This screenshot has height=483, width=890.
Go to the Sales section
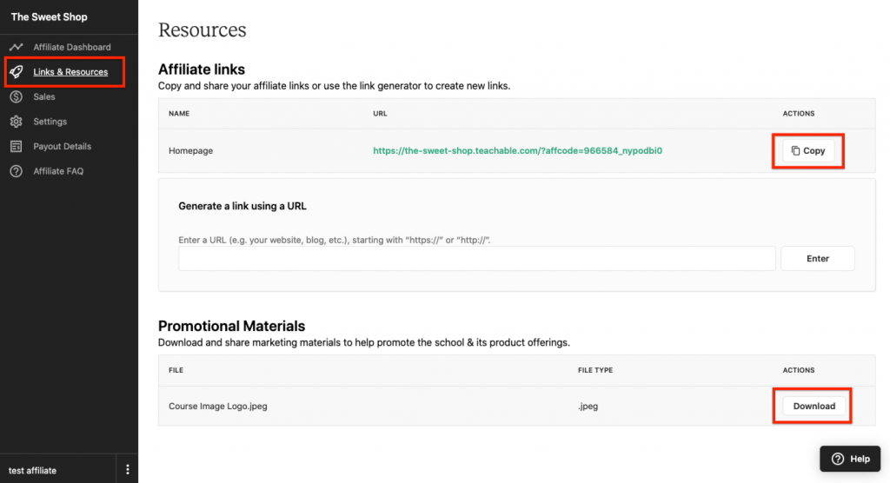[44, 97]
